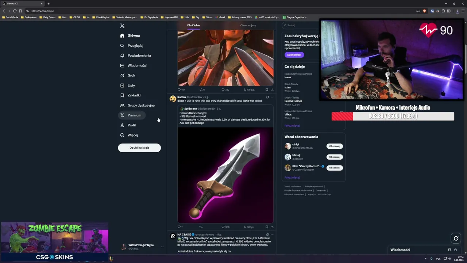Repost icon with 6 reposts

coord(201,89)
